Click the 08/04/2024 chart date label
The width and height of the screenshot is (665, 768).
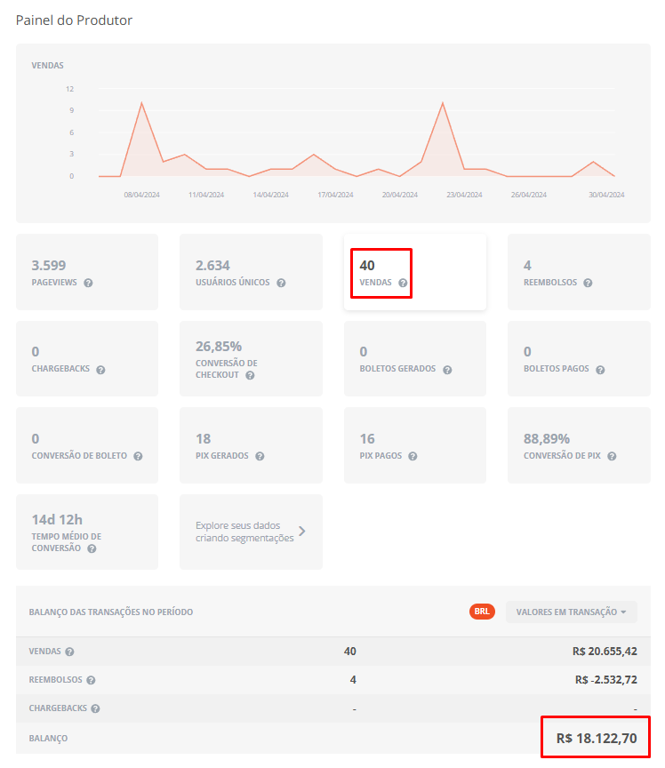(x=141, y=195)
